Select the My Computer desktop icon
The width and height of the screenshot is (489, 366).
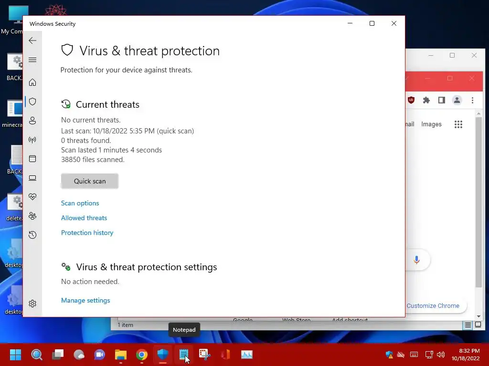click(x=11, y=20)
